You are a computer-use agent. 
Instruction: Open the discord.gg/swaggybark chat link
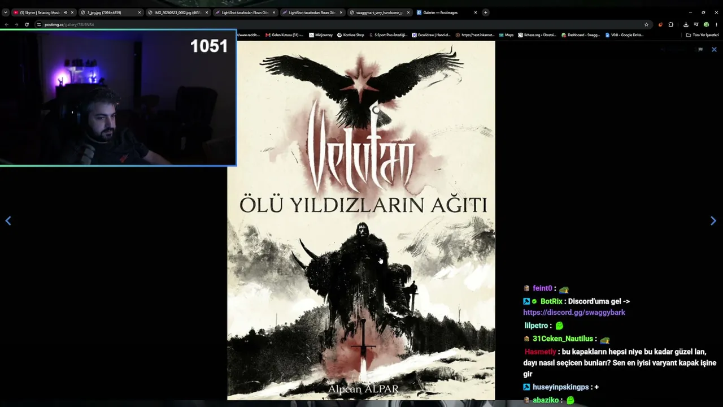[574, 313]
